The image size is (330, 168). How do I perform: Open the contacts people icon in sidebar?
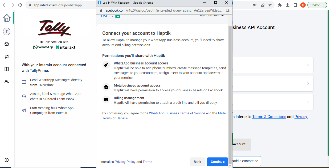(7, 82)
